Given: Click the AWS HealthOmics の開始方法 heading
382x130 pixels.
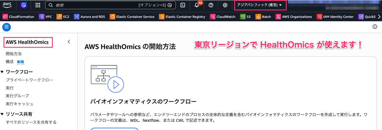Looking at the screenshot, I should [x=130, y=47].
